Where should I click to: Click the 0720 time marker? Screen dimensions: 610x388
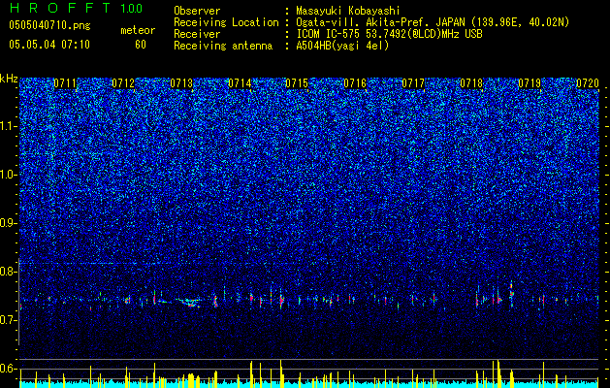point(588,83)
